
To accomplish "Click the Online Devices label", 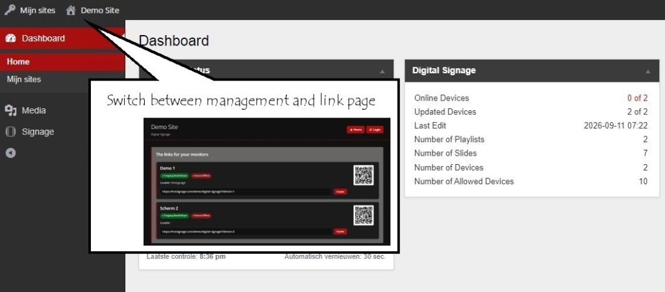I will (x=442, y=98).
